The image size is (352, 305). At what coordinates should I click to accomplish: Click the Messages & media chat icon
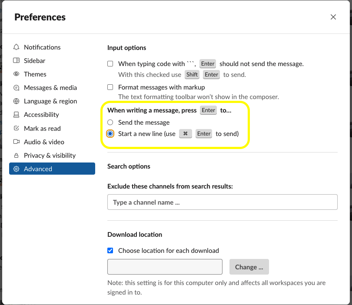pos(17,88)
